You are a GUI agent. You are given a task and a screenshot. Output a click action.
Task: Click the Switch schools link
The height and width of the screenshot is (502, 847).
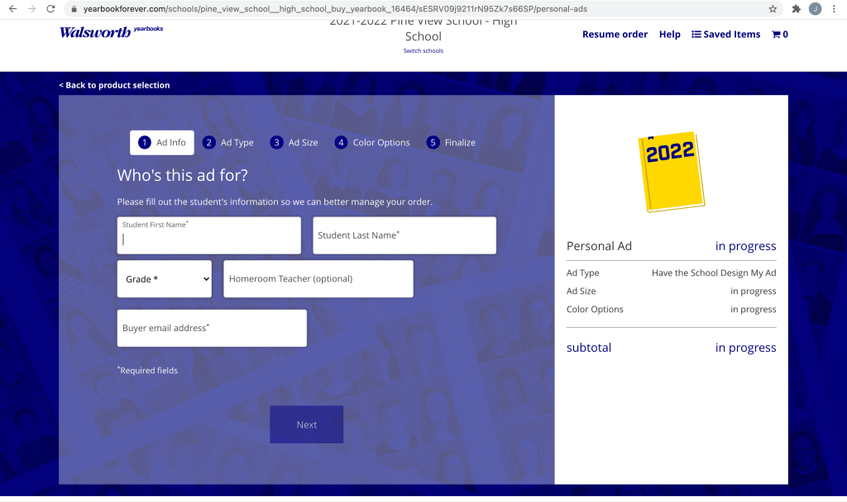point(423,51)
